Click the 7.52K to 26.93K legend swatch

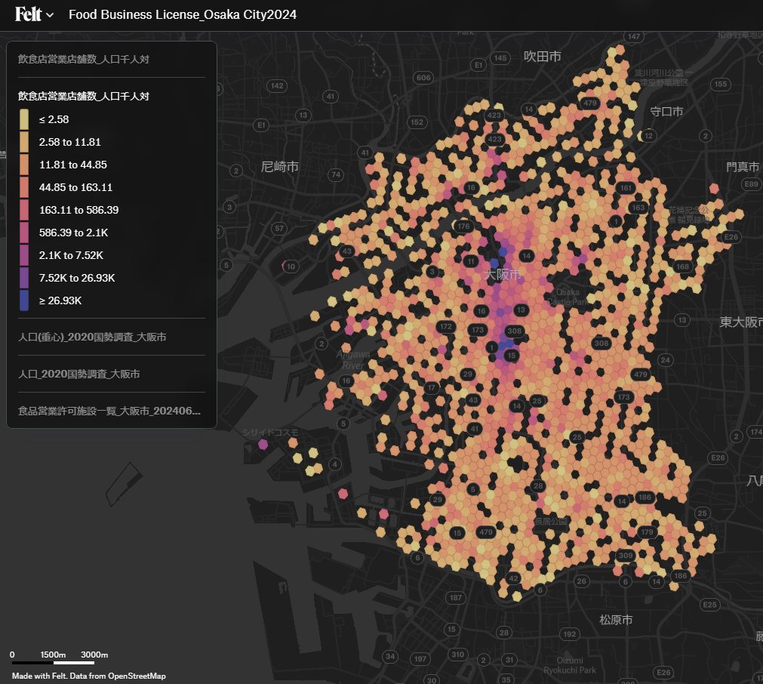[x=24, y=278]
